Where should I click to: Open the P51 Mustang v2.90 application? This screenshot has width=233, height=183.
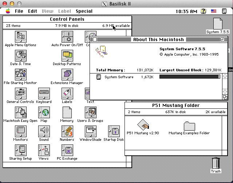[x=142, y=125]
